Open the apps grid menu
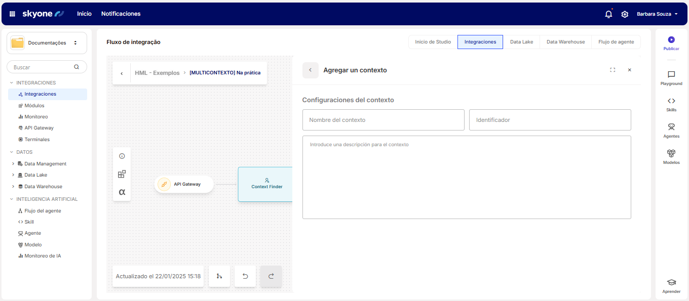Image resolution: width=689 pixels, height=301 pixels. pos(12,14)
